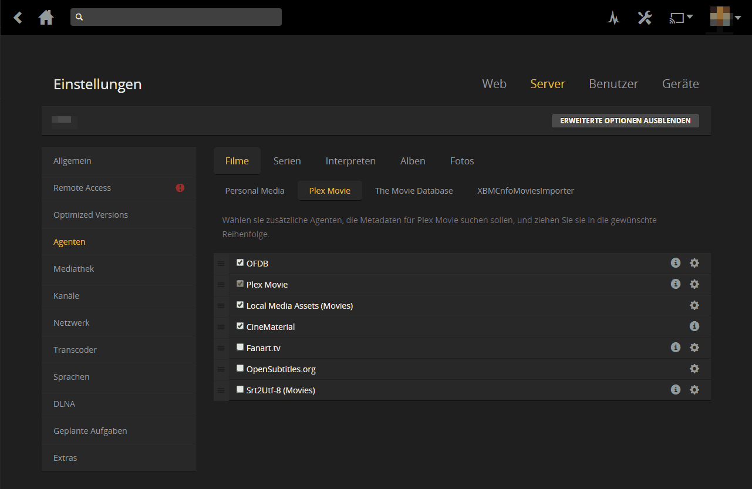Open the OFDB agent gear settings
This screenshot has height=489, width=752.
pos(694,263)
